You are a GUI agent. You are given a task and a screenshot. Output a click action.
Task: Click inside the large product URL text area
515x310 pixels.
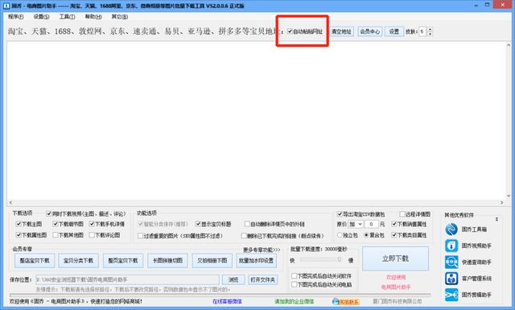[256, 120]
